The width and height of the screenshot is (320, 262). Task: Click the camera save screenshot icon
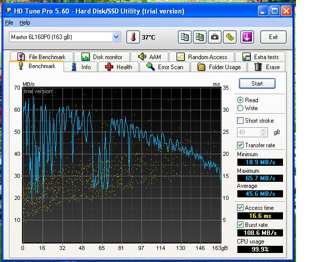coord(214,37)
